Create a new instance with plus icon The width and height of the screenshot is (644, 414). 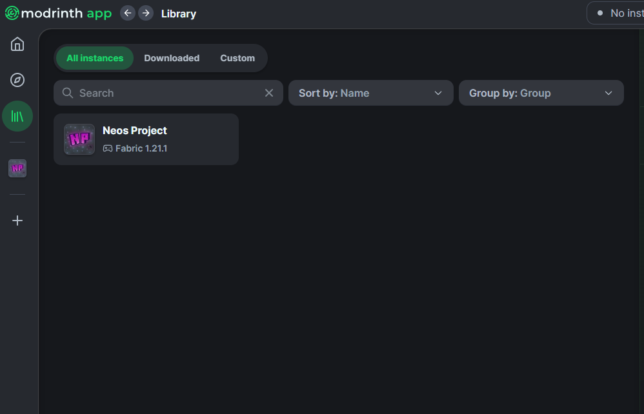pos(17,221)
